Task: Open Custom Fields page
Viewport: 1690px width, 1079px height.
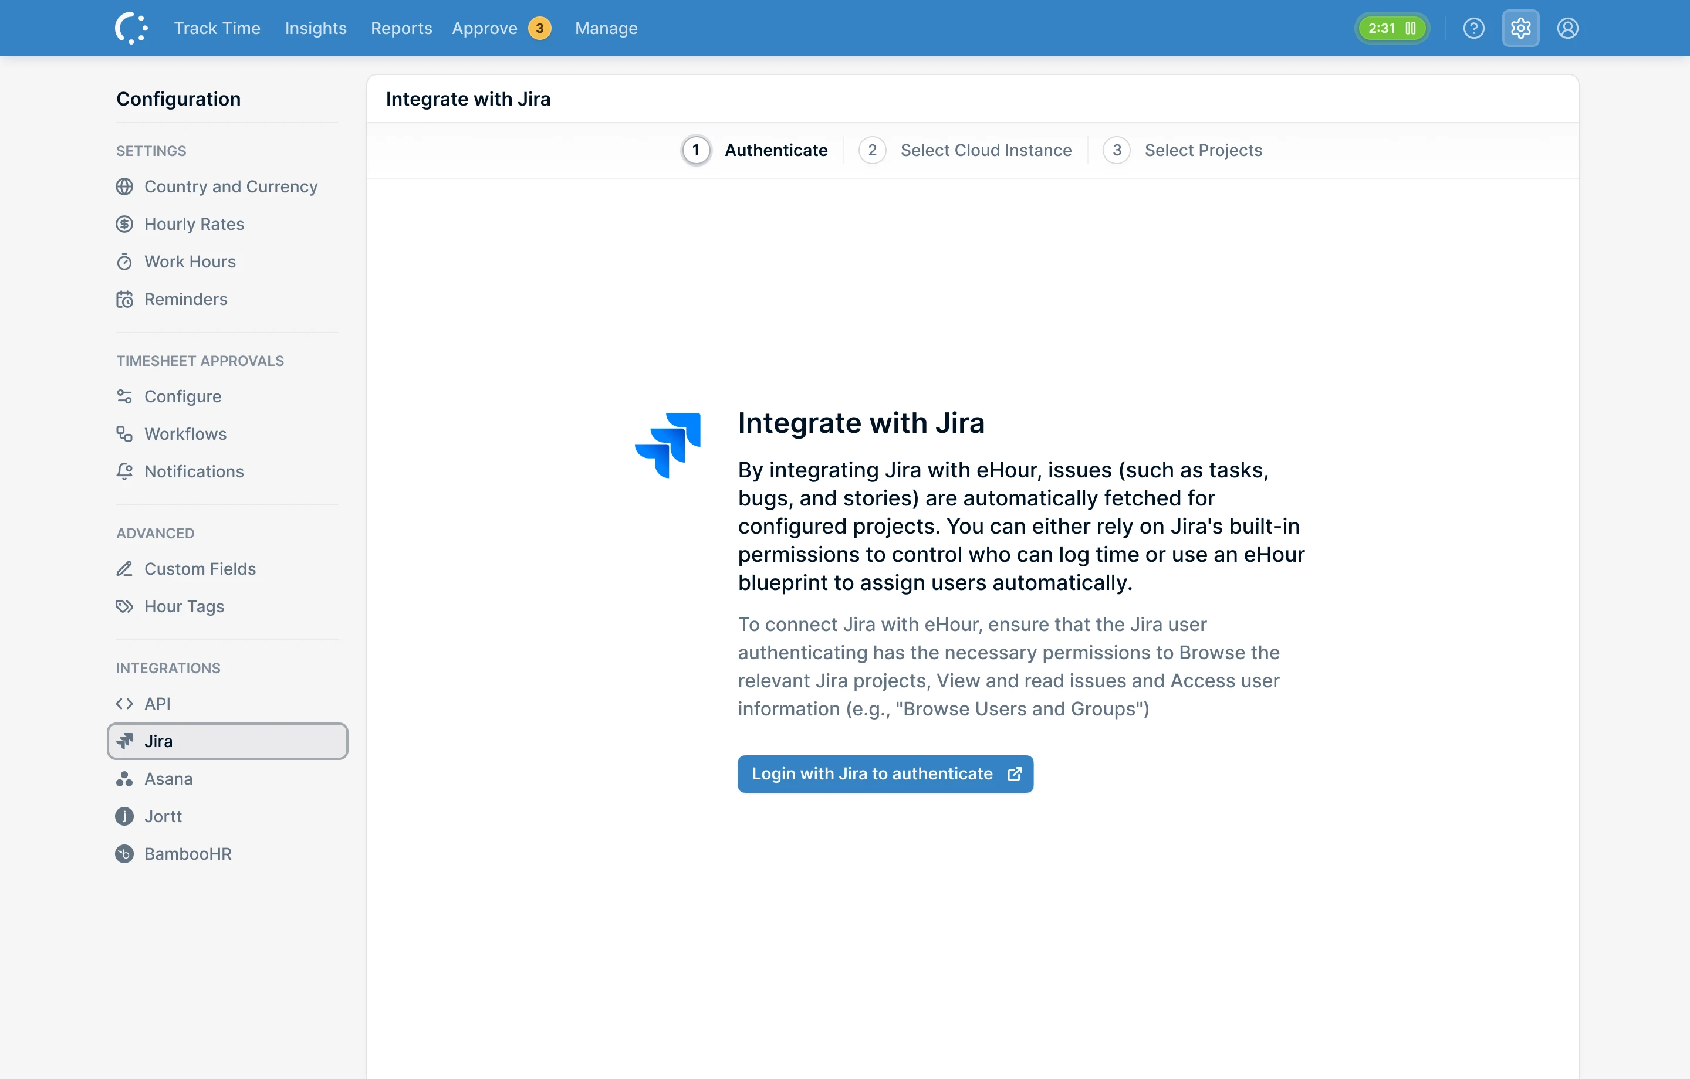Action: 228,569
